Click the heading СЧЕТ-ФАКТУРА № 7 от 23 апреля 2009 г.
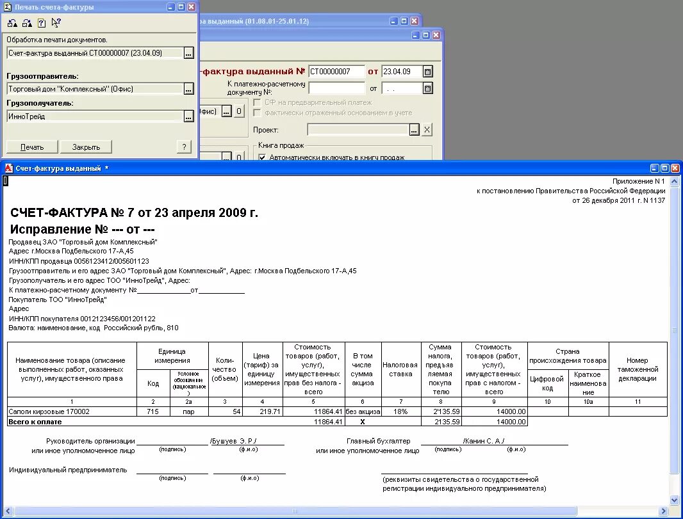 pyautogui.click(x=134, y=212)
